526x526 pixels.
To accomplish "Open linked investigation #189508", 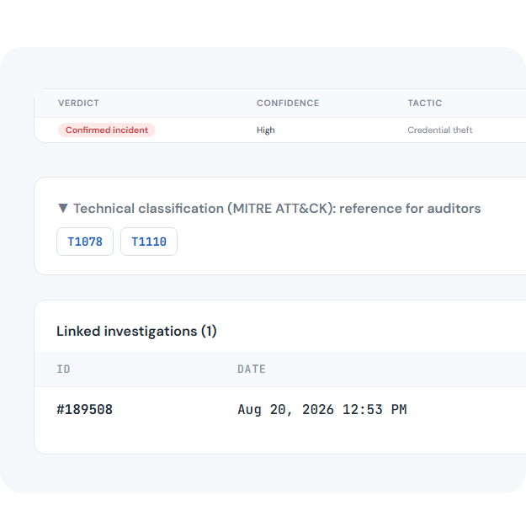I will point(84,409).
